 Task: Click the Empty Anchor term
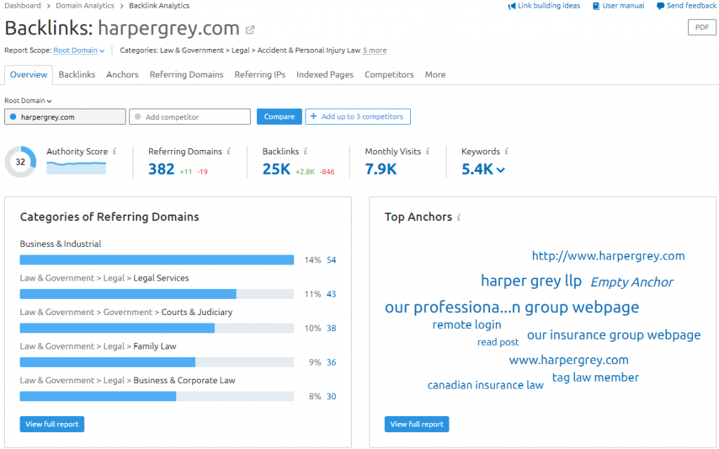pos(632,282)
